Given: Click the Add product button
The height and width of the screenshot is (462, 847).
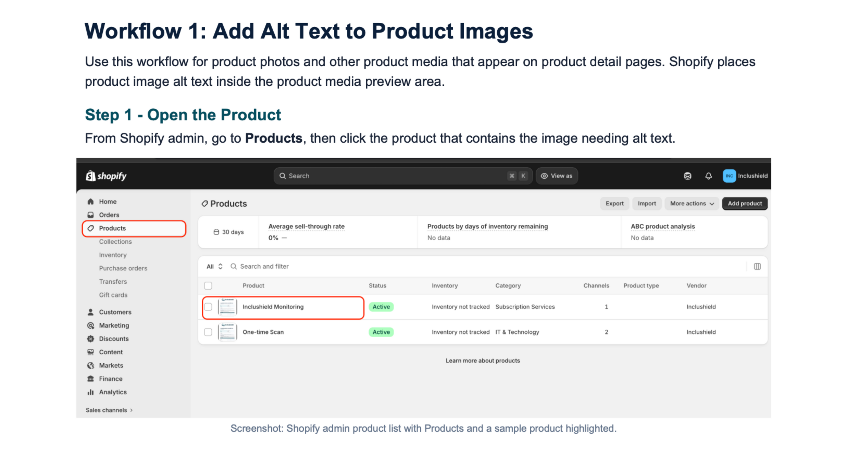Looking at the screenshot, I should (745, 204).
